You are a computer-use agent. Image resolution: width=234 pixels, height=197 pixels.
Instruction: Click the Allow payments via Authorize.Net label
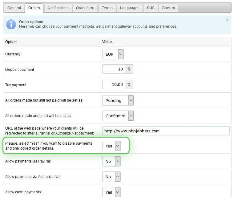tap(33, 177)
